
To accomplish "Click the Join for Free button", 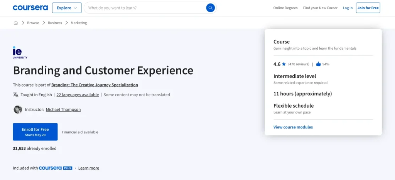I will pyautogui.click(x=368, y=8).
